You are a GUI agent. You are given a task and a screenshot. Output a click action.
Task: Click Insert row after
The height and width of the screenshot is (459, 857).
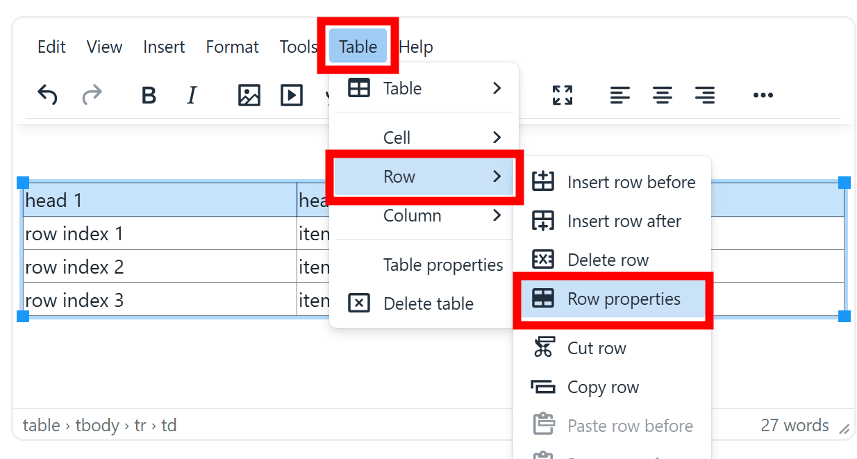pos(624,222)
